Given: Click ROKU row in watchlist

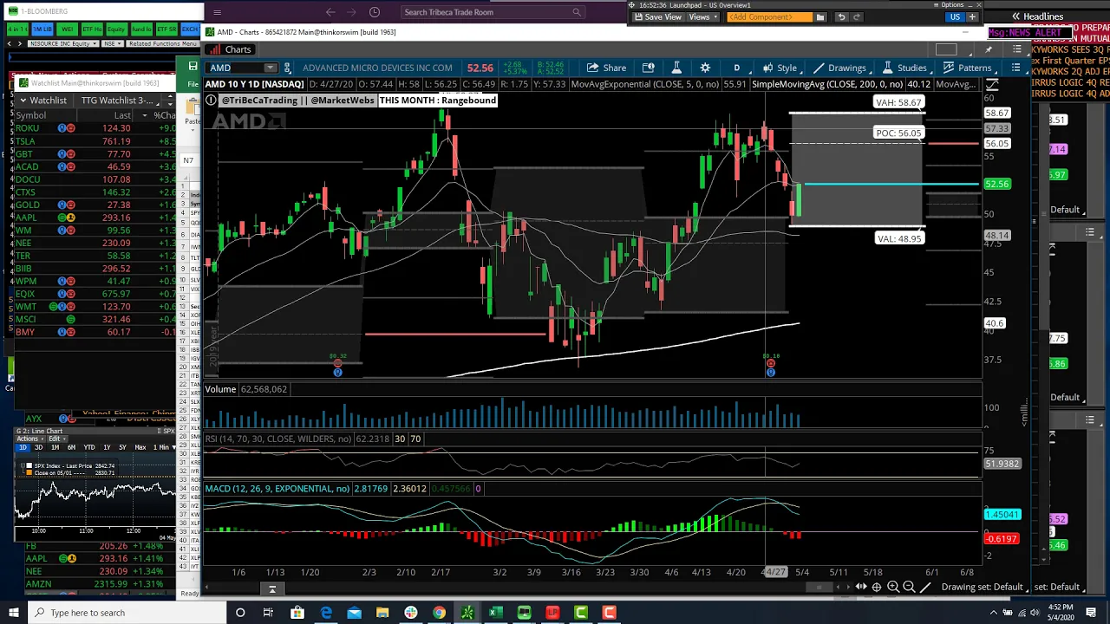Looking at the screenshot, I should coord(93,128).
